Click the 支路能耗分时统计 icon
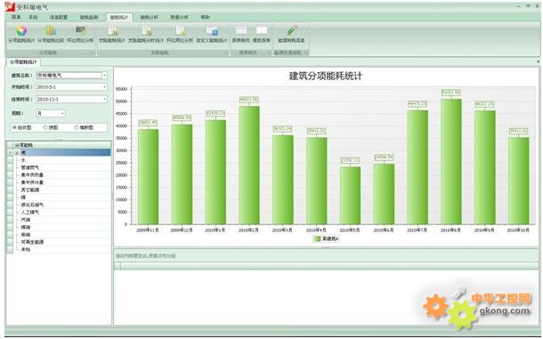The image size is (543, 339). 146,31
